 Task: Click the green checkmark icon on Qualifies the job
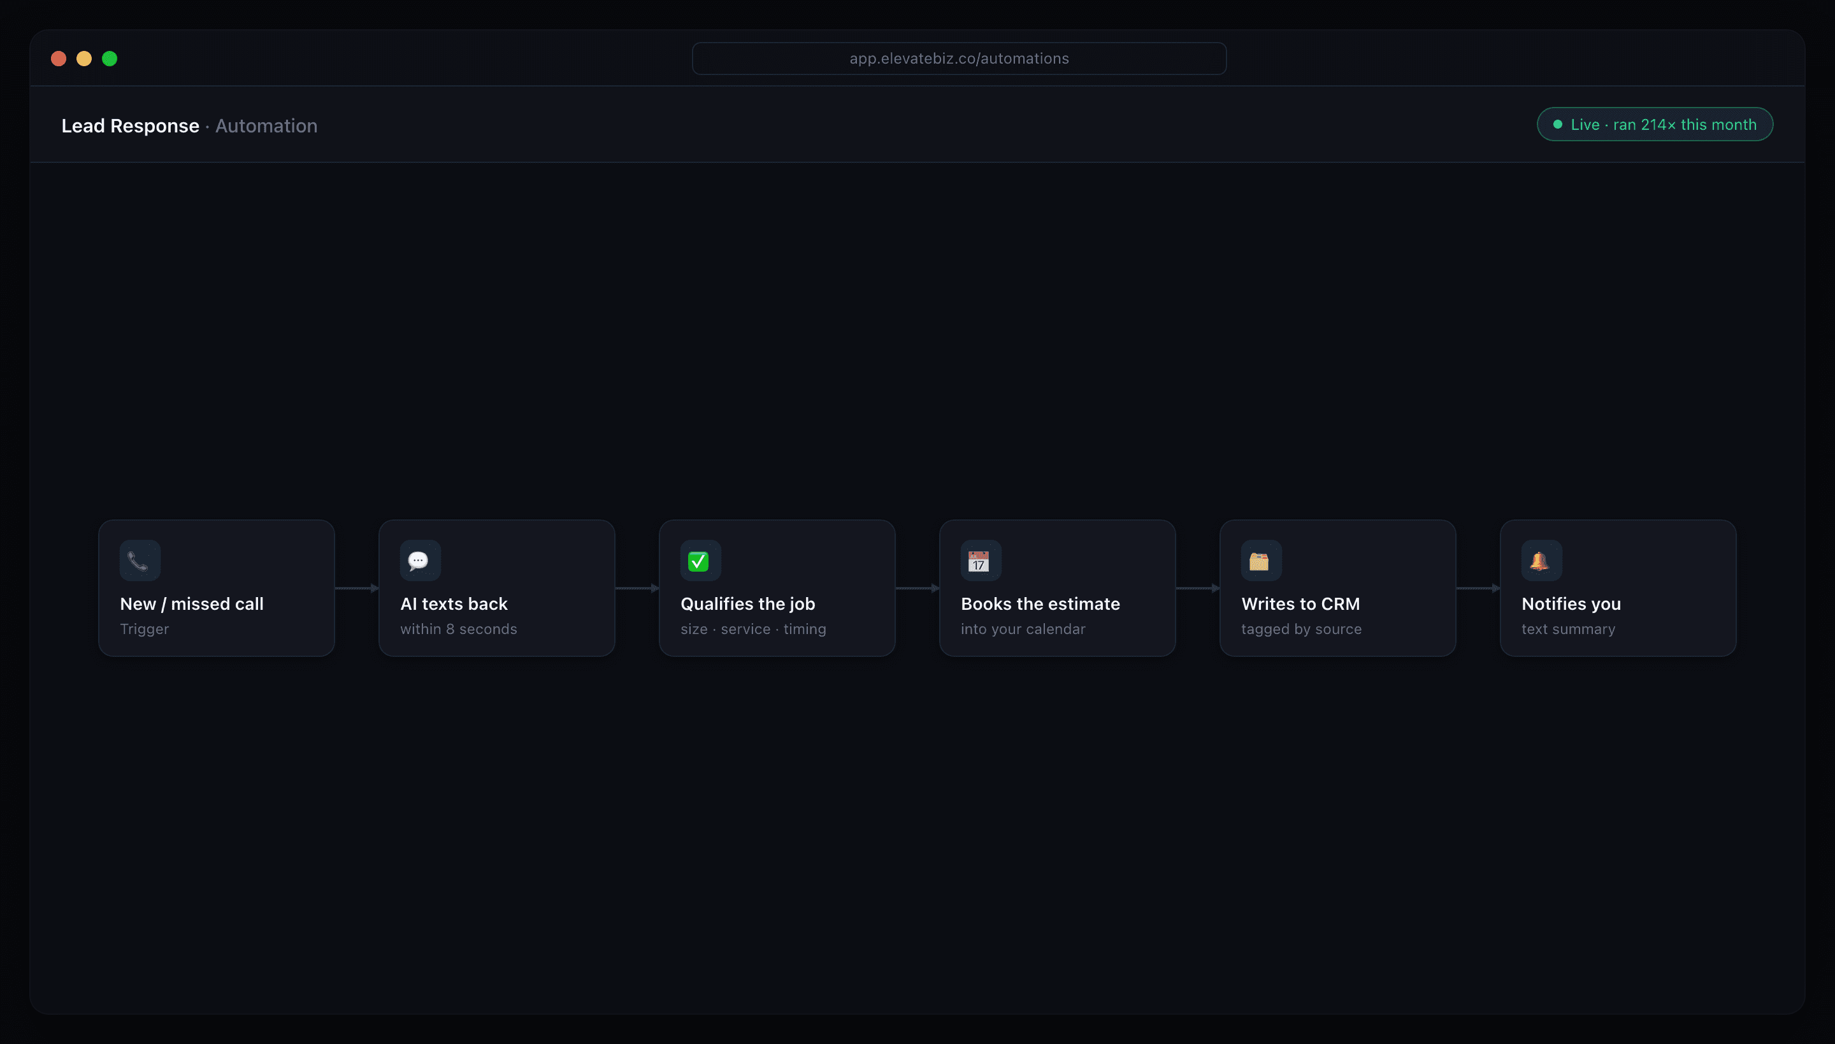click(x=700, y=560)
